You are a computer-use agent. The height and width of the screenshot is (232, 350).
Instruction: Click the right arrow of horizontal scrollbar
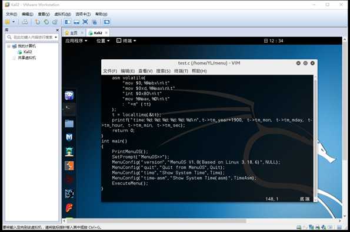click(x=340, y=221)
